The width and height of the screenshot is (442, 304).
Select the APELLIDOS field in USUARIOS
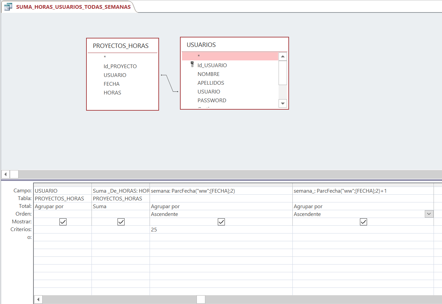(211, 83)
